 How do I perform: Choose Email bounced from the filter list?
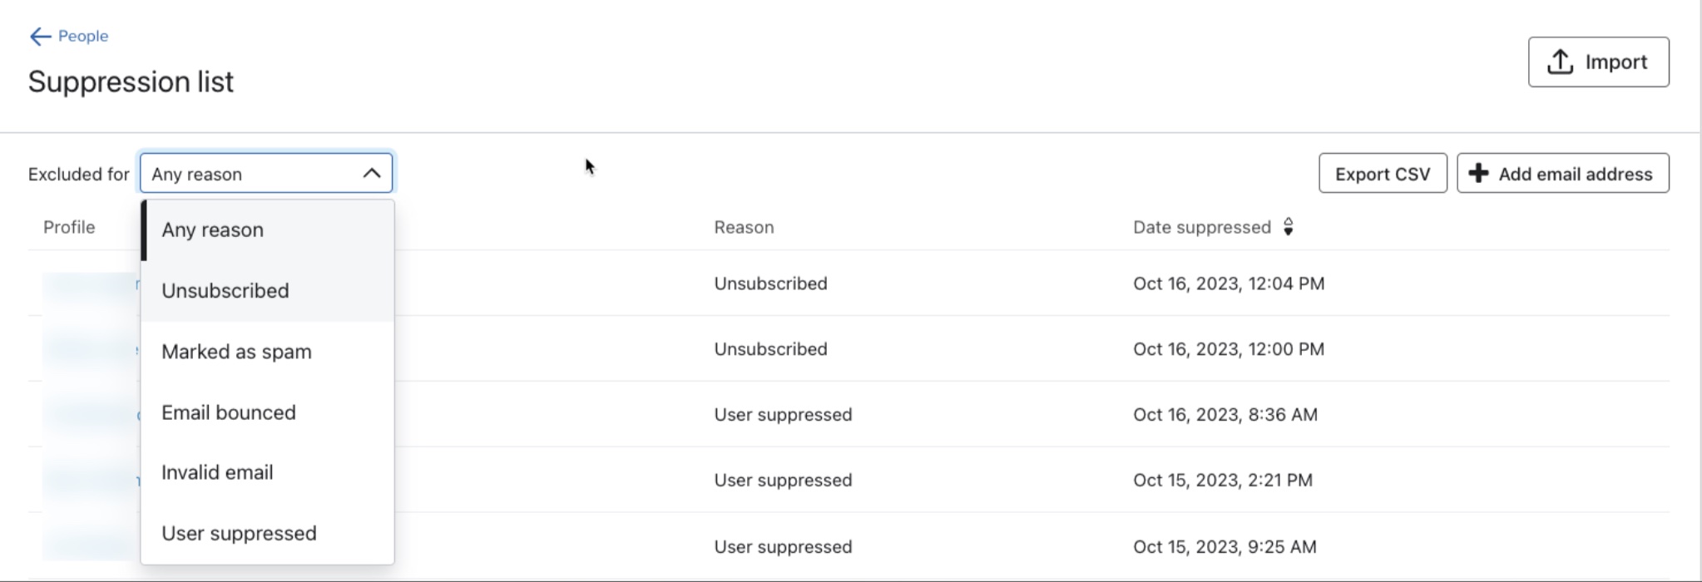(x=230, y=412)
